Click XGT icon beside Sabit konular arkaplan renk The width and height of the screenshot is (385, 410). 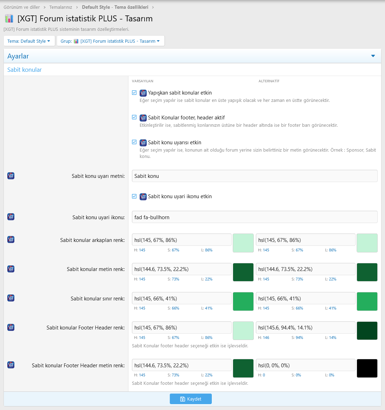tap(11, 239)
